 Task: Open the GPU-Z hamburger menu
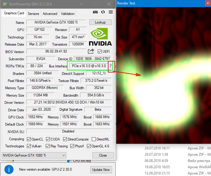point(111,12)
